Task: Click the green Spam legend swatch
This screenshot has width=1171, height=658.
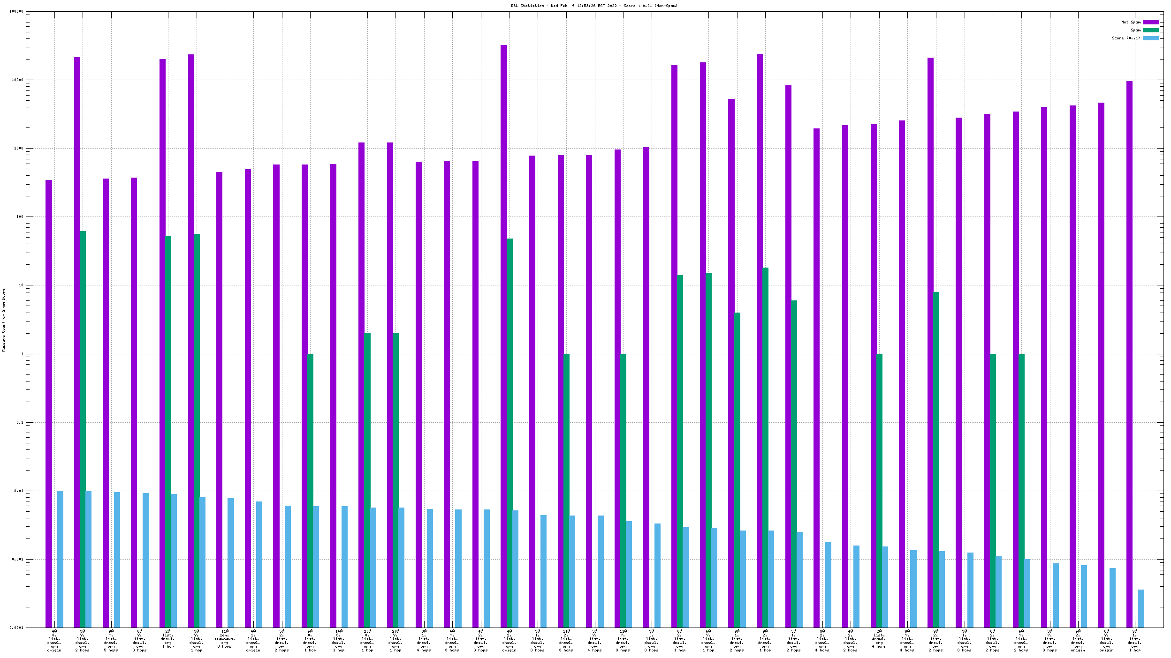Action: coord(1150,30)
